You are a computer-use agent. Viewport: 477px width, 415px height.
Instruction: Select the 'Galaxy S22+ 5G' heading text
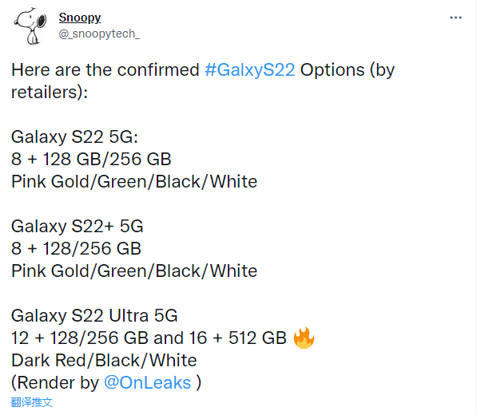[78, 227]
